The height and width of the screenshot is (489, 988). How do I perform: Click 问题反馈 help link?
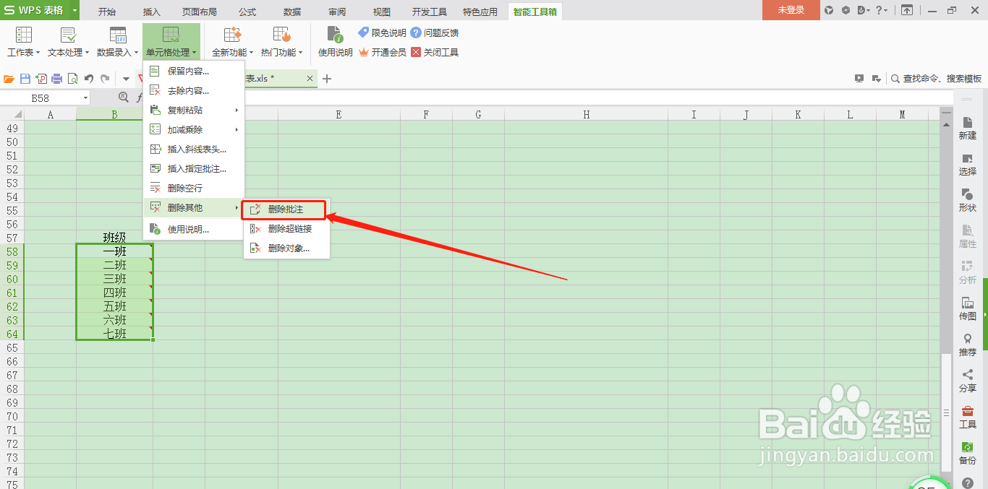[435, 33]
